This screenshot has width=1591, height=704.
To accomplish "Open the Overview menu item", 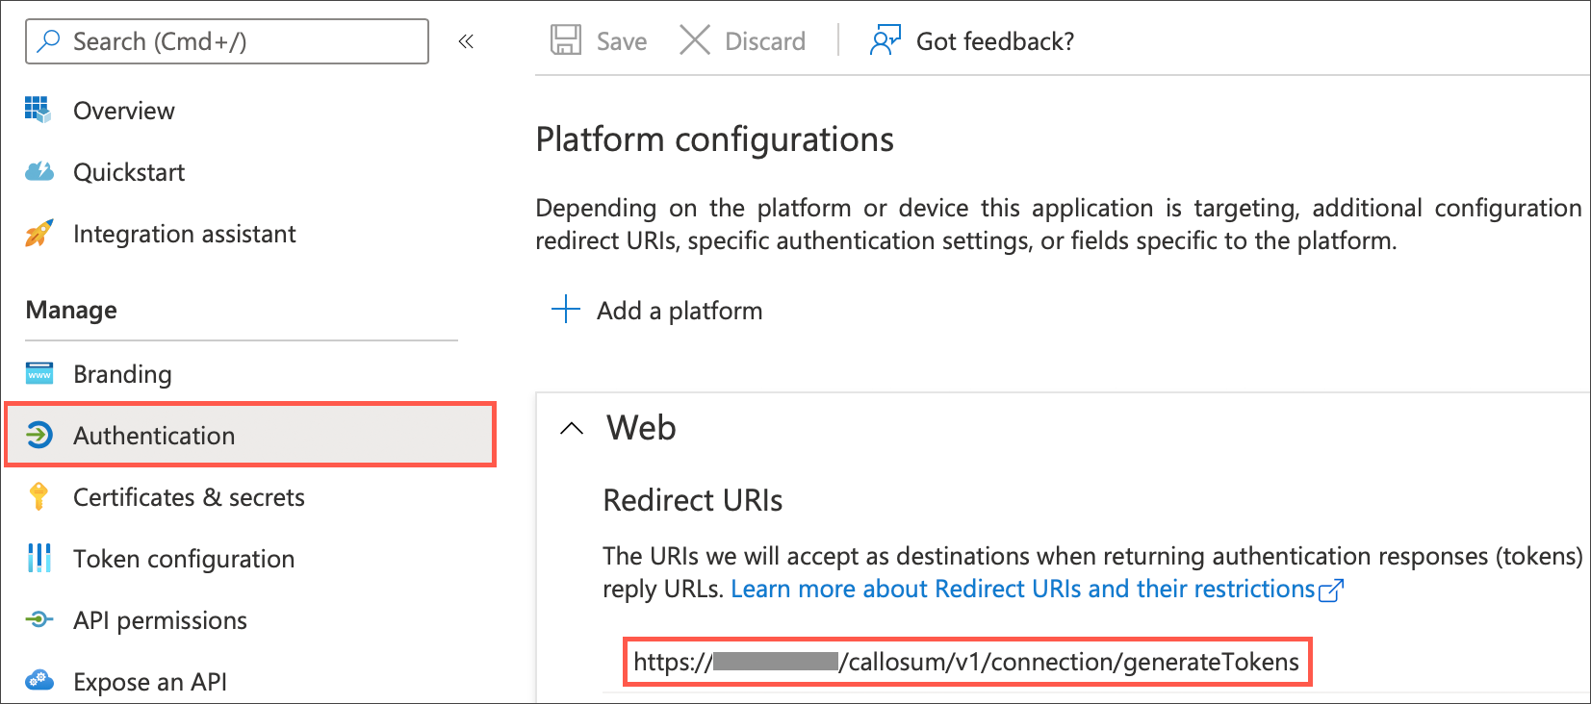I will pyautogui.click(x=124, y=110).
